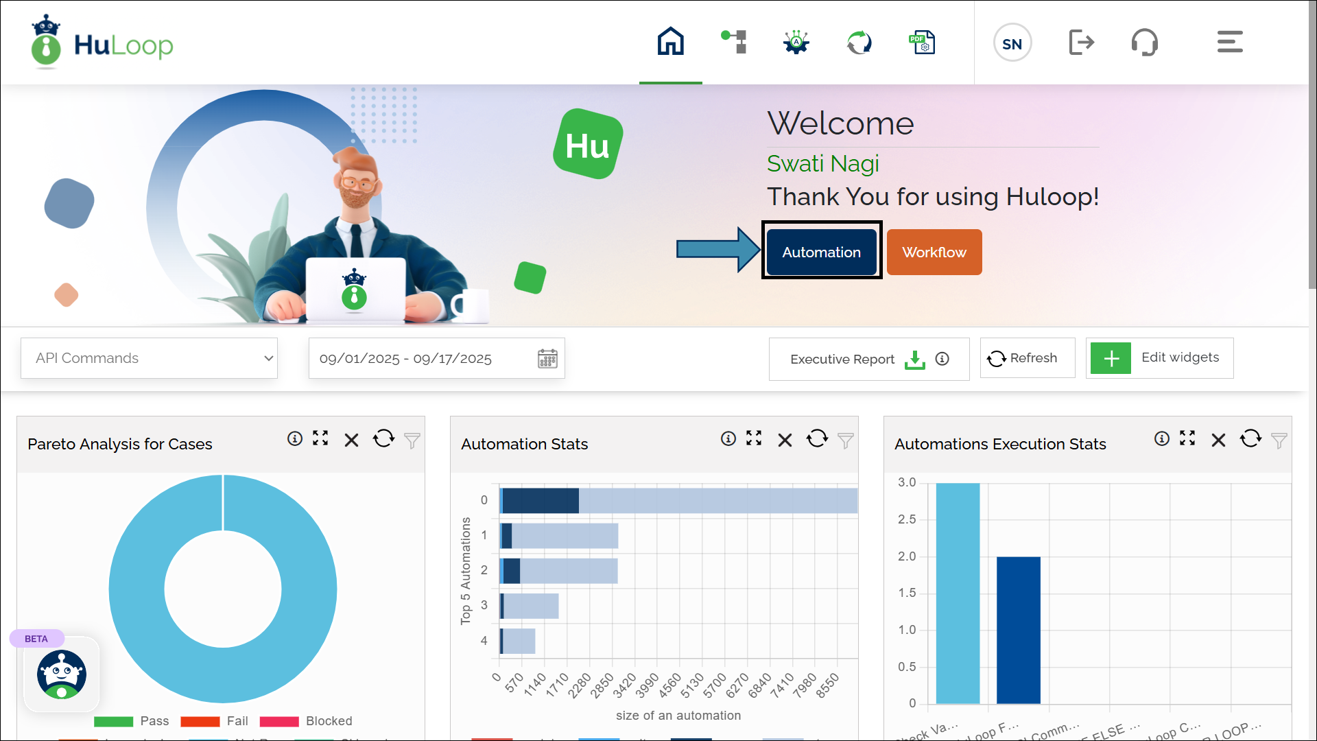Click the orange Workflow button
The height and width of the screenshot is (741, 1317).
point(934,252)
